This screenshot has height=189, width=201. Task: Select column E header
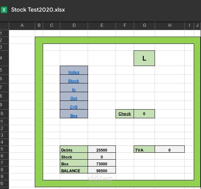pyautogui.click(x=102, y=25)
